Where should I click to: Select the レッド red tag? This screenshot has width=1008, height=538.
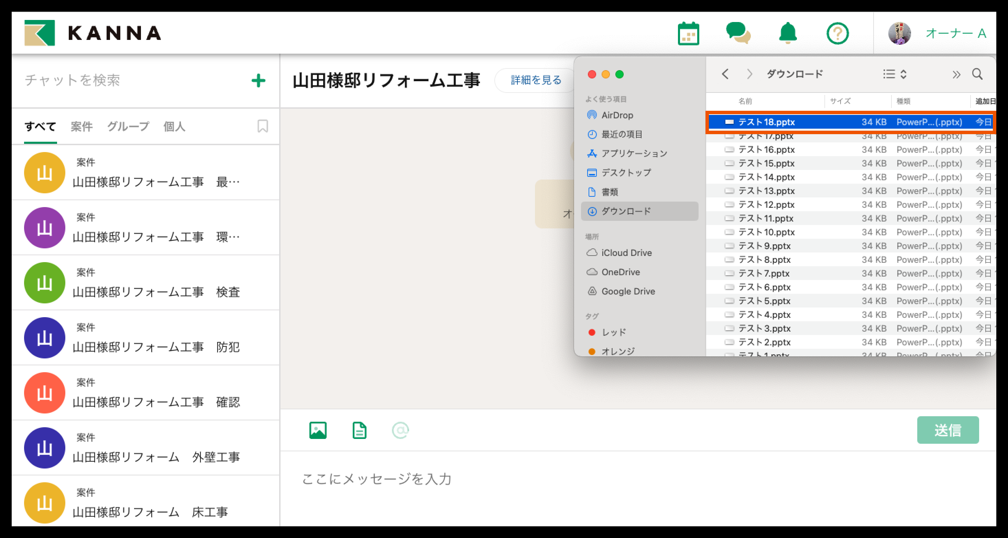[613, 332]
